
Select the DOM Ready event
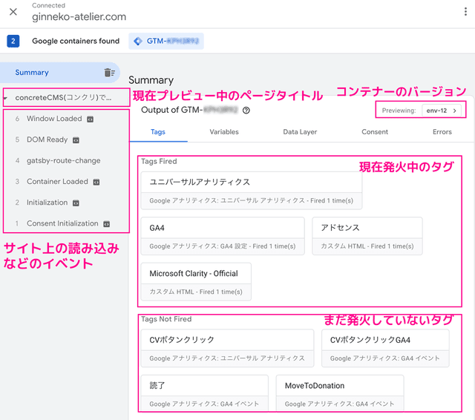point(47,140)
